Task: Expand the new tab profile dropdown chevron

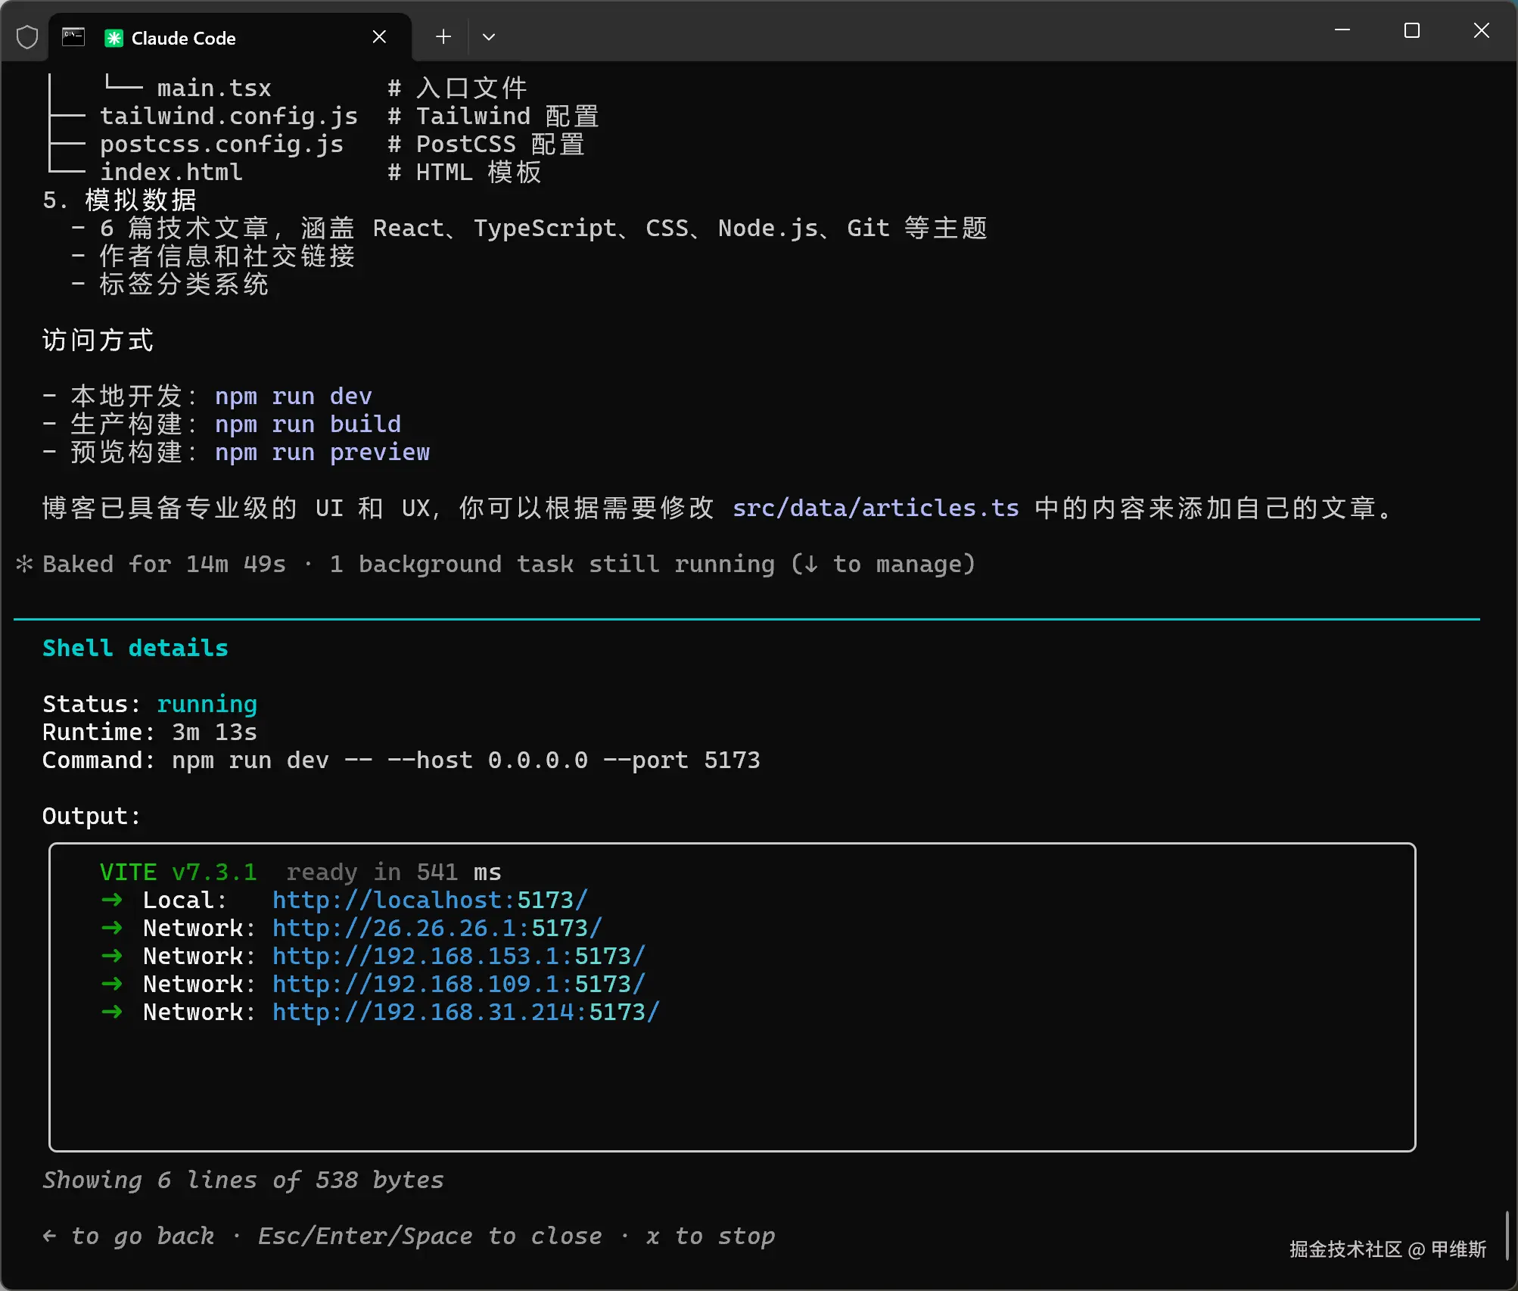Action: pyautogui.click(x=489, y=36)
